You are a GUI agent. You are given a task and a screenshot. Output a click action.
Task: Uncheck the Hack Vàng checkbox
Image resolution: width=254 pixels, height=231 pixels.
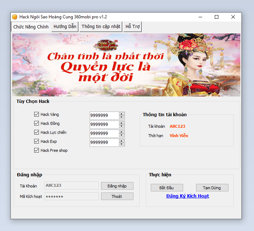[x=36, y=114]
